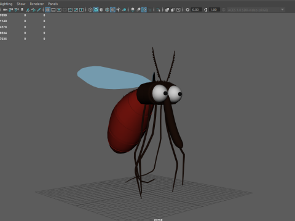Toggle the Film Gate icon
Screen dimensions: 295x221
point(53,10)
